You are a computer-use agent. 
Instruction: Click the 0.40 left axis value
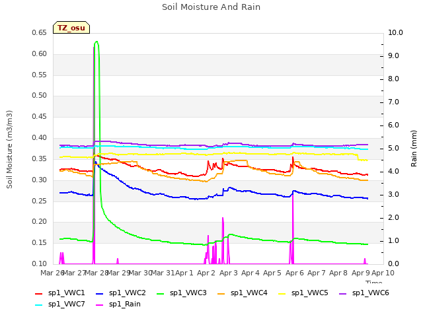40,138
